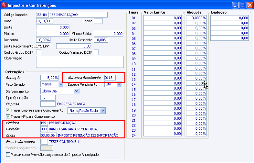Screen dimensions: 254x163
Task: Minimize the Impostos e Contribuições window
Action: tap(235, 5)
